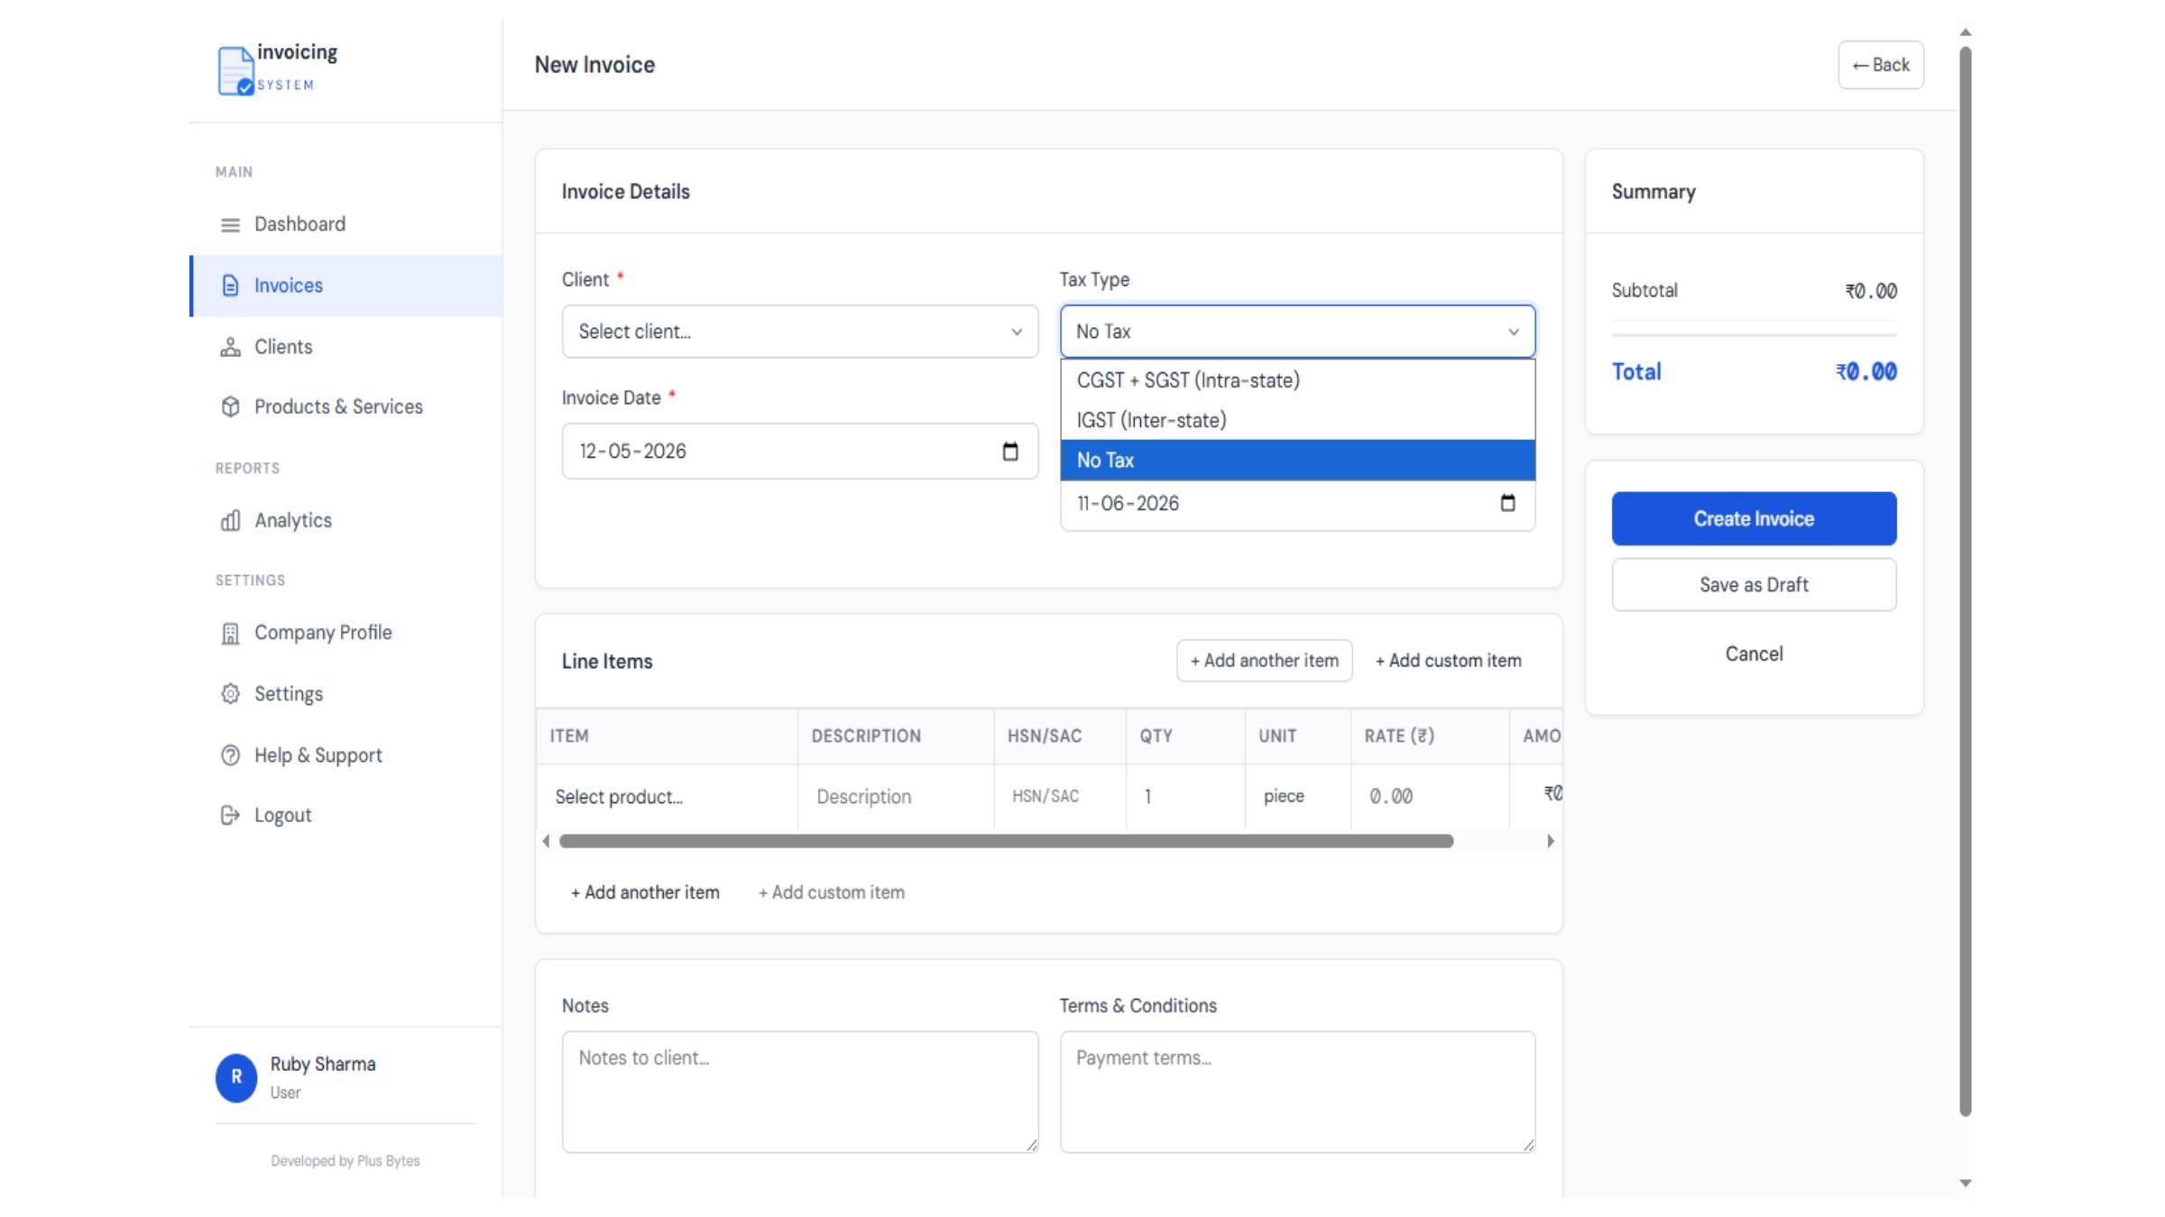Click the Payment terms textarea

(x=1297, y=1092)
